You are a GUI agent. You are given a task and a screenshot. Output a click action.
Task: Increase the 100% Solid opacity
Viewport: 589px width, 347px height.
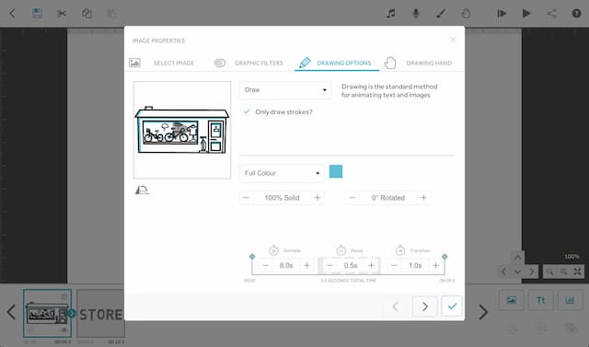tap(318, 198)
